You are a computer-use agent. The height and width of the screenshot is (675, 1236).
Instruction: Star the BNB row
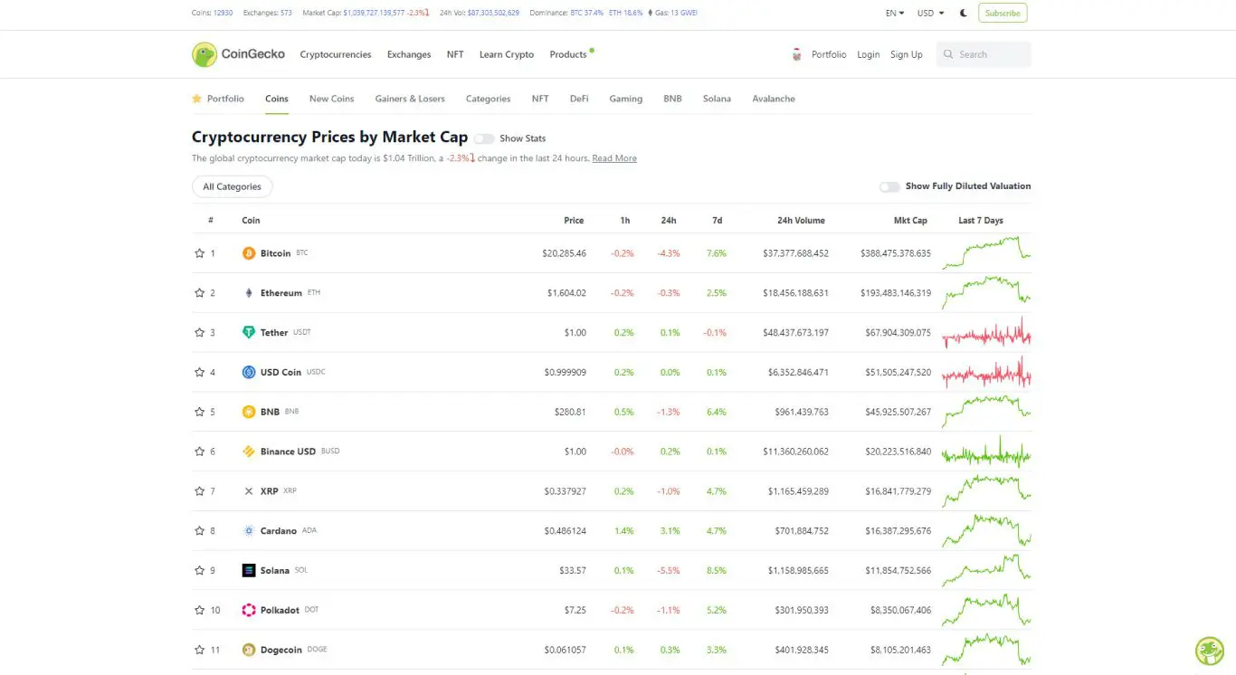tap(199, 412)
